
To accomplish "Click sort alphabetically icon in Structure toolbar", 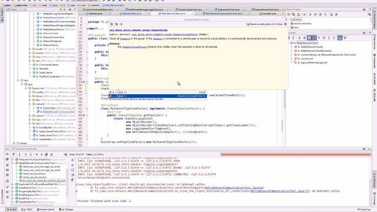I will 293,38.
